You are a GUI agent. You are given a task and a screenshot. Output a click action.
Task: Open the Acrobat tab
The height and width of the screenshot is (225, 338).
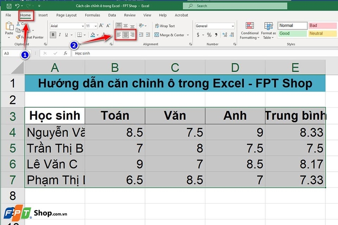[181, 15]
